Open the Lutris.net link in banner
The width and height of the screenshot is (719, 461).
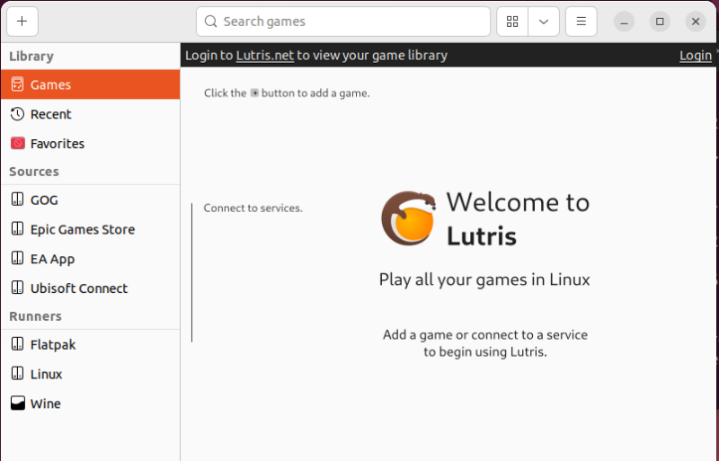(264, 56)
